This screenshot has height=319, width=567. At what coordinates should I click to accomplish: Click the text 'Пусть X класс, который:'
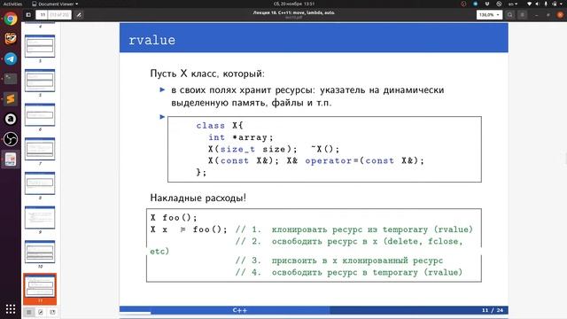click(207, 74)
